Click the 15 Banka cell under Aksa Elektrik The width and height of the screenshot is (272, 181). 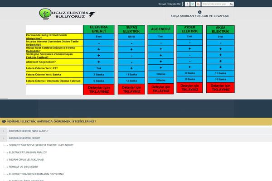click(x=220, y=73)
